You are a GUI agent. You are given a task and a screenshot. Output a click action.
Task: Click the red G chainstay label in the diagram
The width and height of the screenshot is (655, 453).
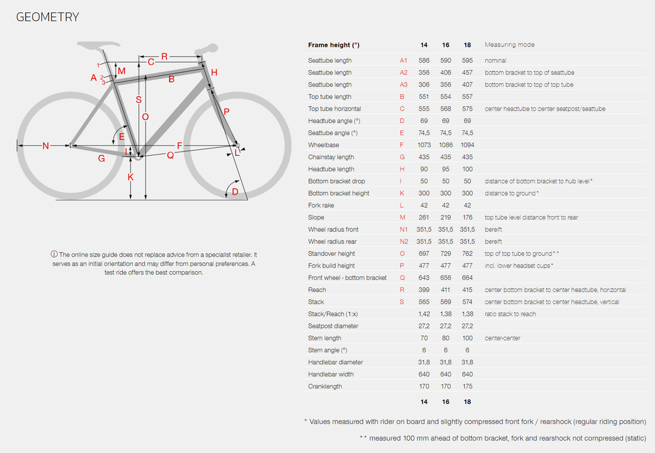coord(102,158)
